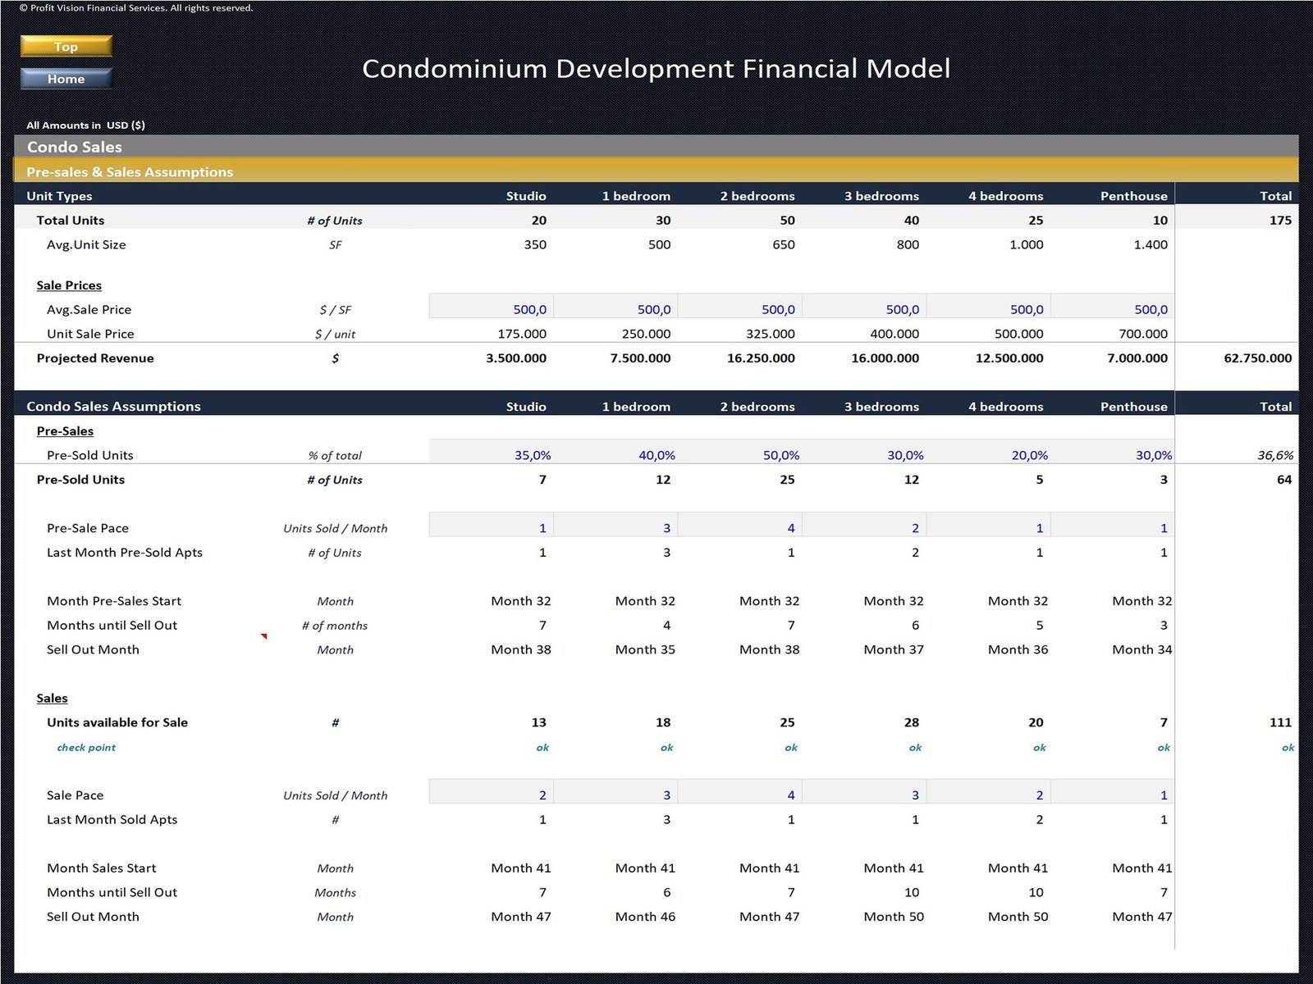Screen dimensions: 1313x984
Task: Select the 4 bedrooms Pre-Sold 20,0% cell
Action: [988, 455]
